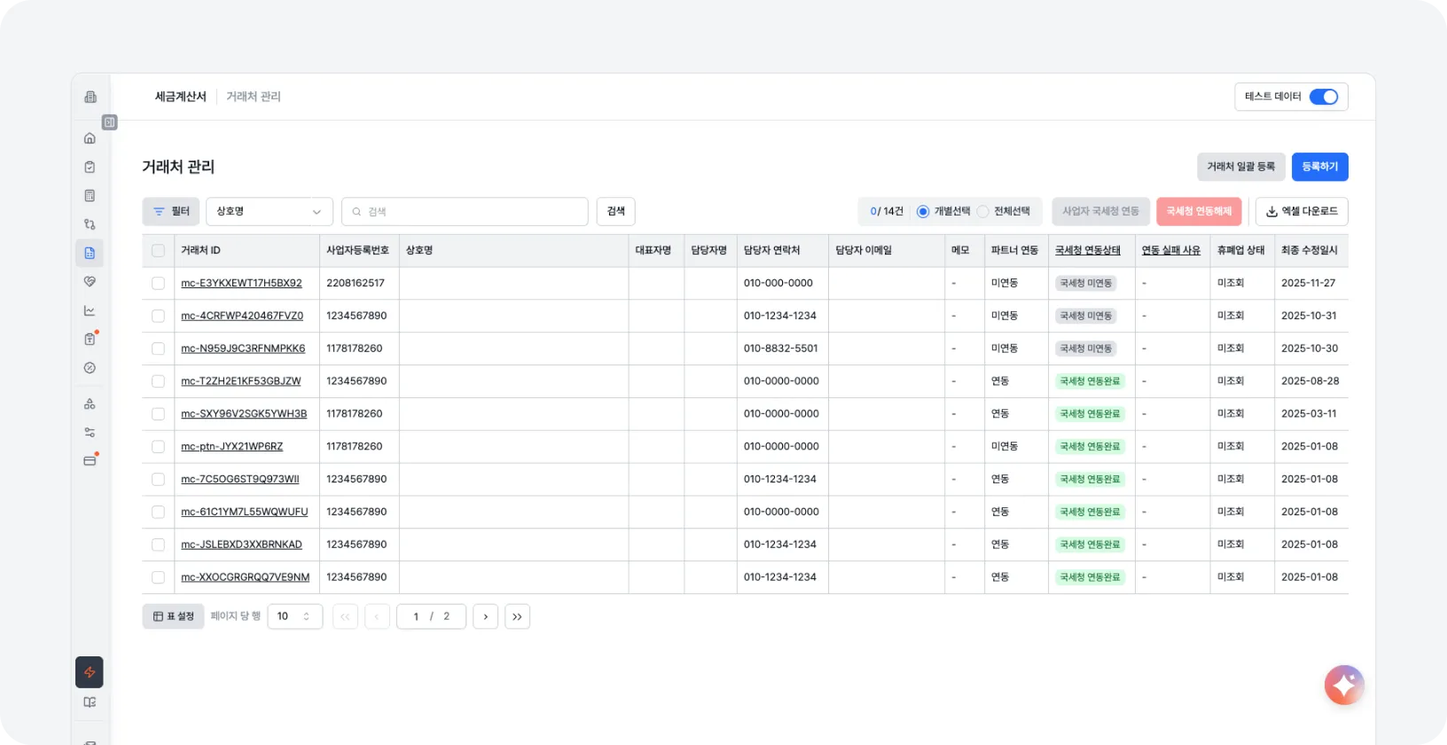
Task: Click the 세금계산서 breadcrumb item
Action: 180,97
